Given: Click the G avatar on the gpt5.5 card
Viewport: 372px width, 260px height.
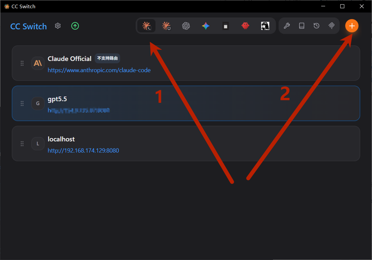Looking at the screenshot, I should (x=38, y=103).
